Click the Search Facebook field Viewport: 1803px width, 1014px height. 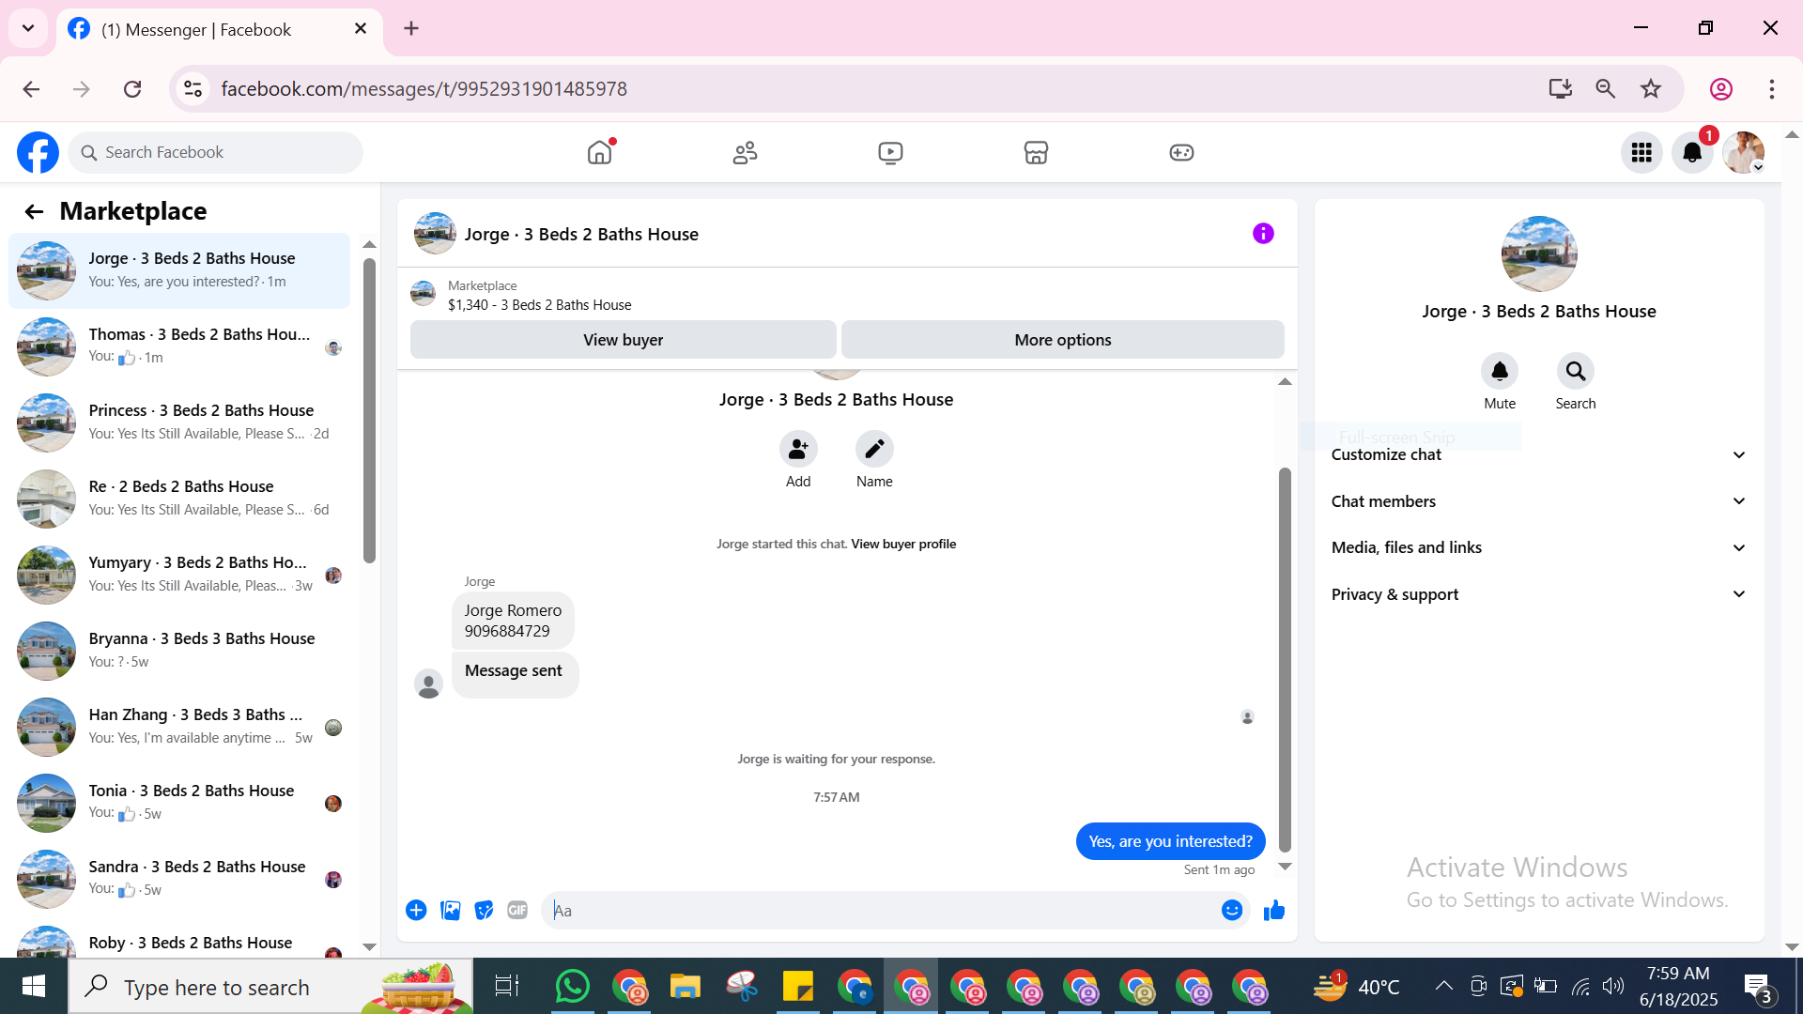[215, 152]
